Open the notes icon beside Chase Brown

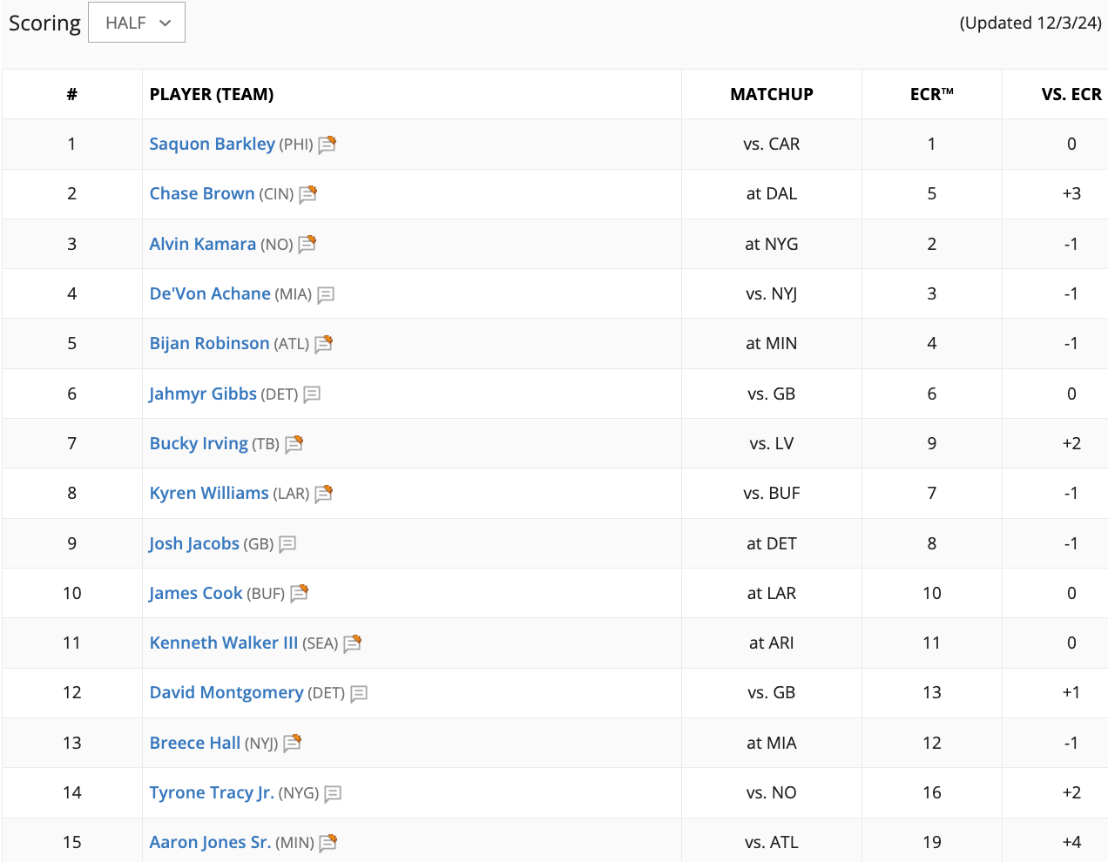pos(308,194)
